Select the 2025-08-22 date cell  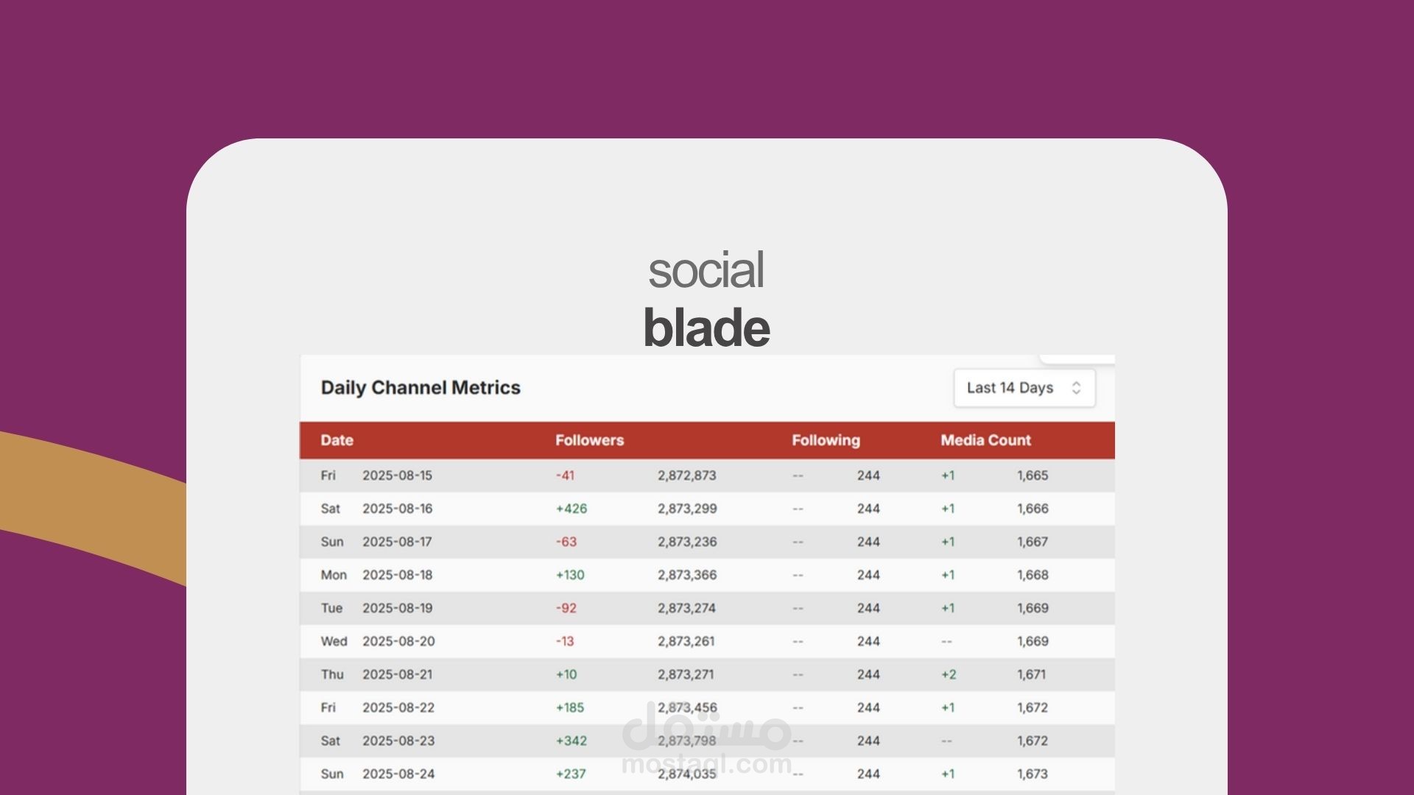click(x=398, y=707)
